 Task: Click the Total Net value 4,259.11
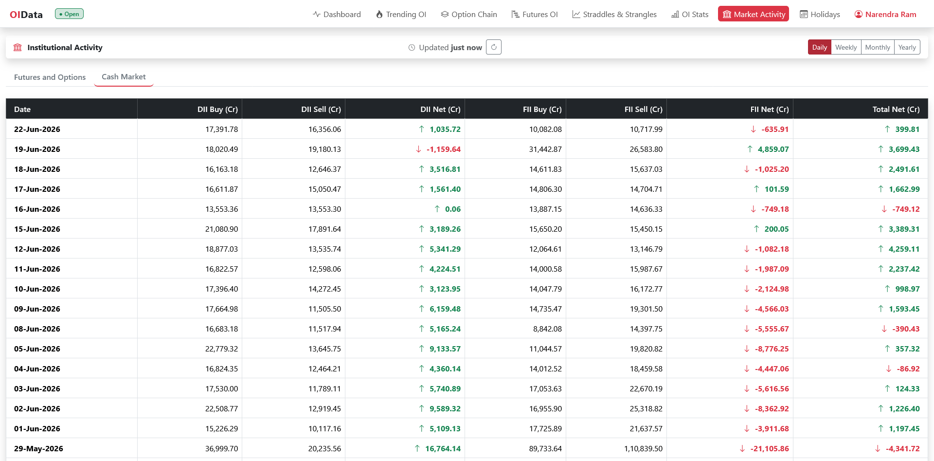pos(904,249)
